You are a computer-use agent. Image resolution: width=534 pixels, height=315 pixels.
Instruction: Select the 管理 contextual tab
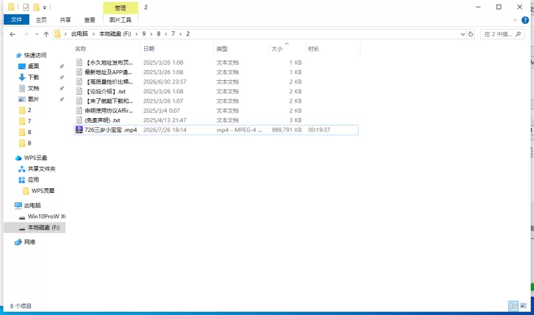click(120, 7)
